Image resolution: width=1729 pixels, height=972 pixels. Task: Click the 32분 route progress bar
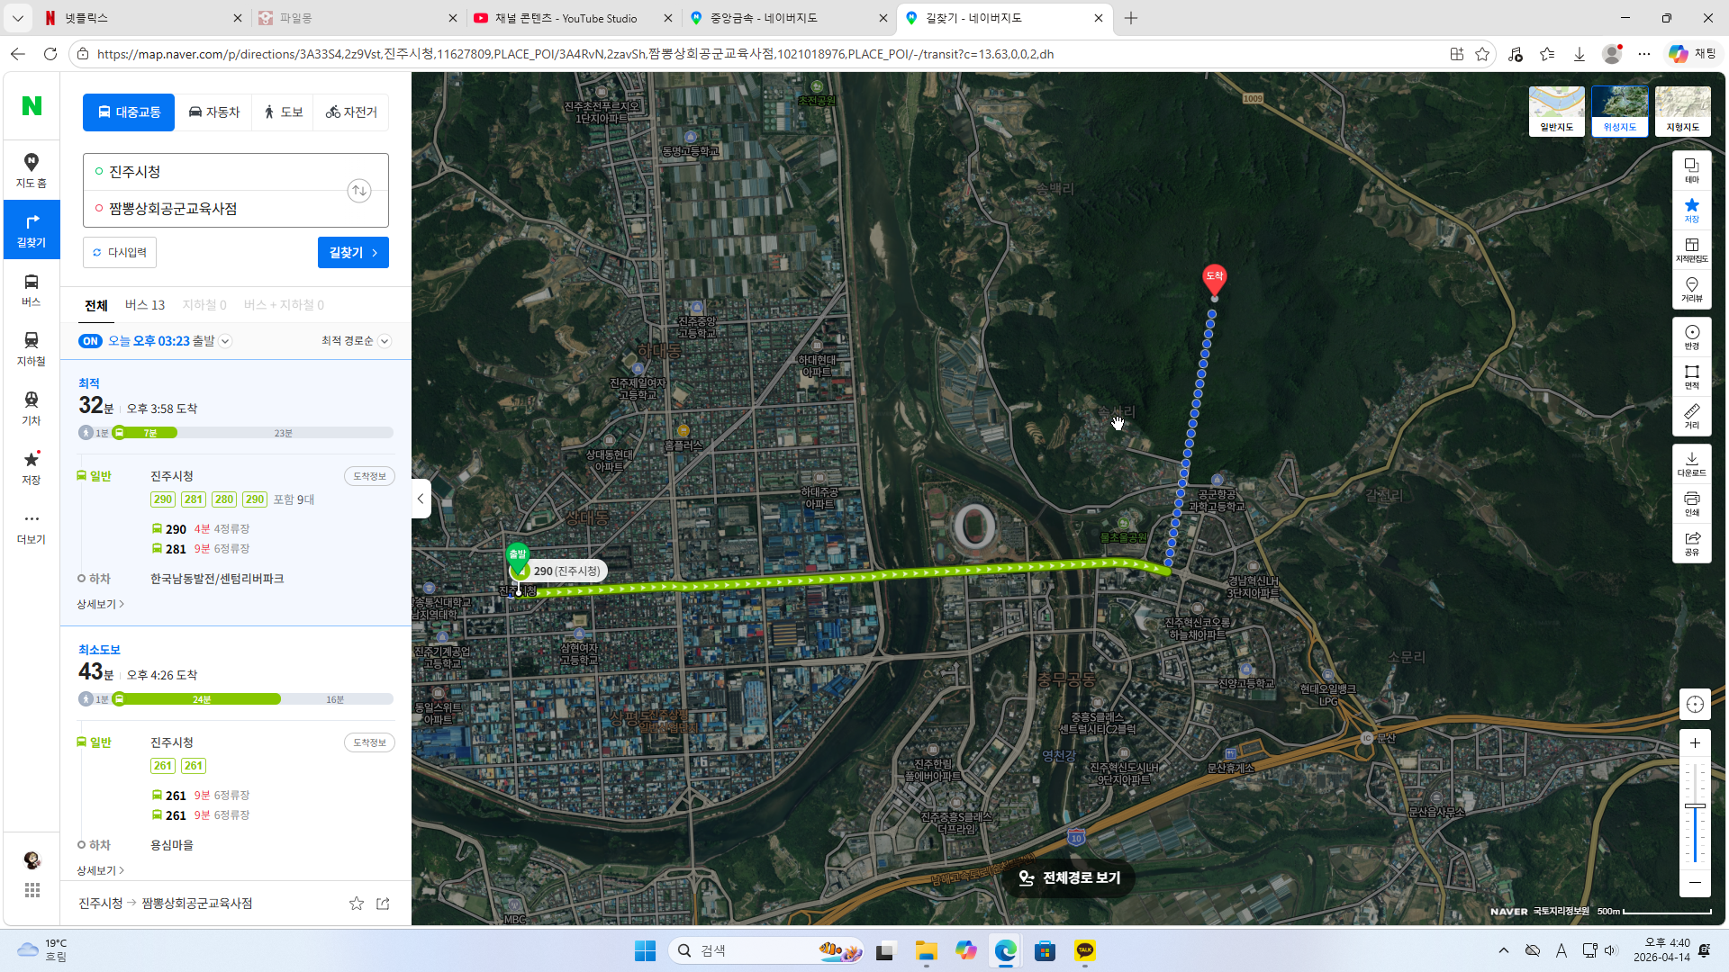236,433
